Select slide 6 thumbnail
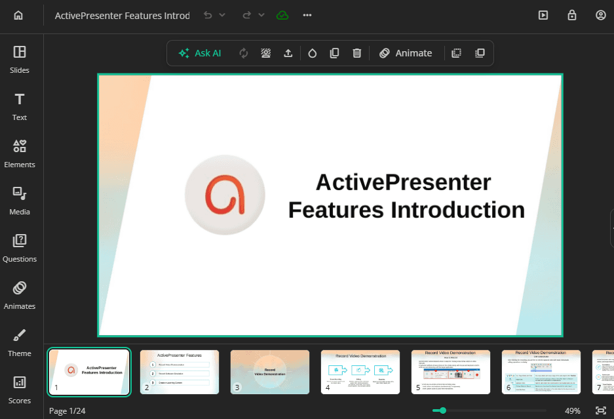 click(541, 372)
